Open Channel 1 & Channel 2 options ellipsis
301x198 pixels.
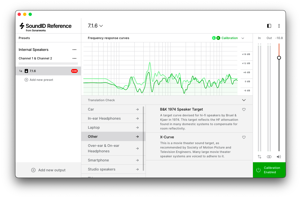[x=74, y=58]
